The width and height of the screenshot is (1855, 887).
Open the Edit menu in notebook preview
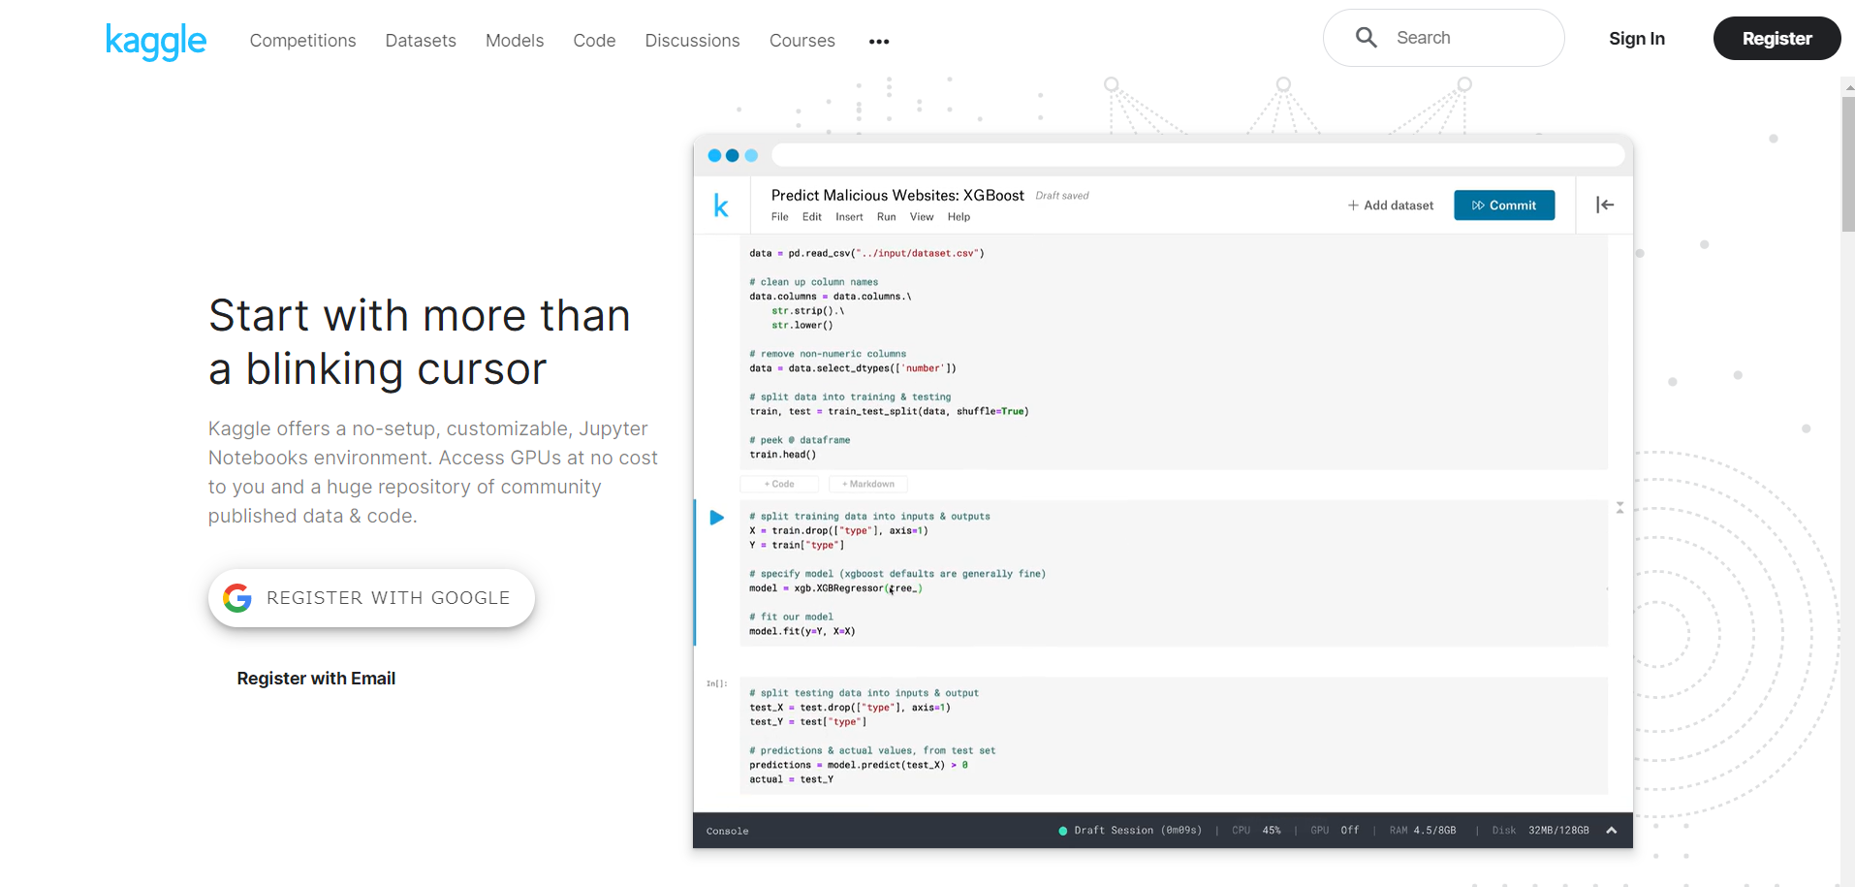coord(811,217)
